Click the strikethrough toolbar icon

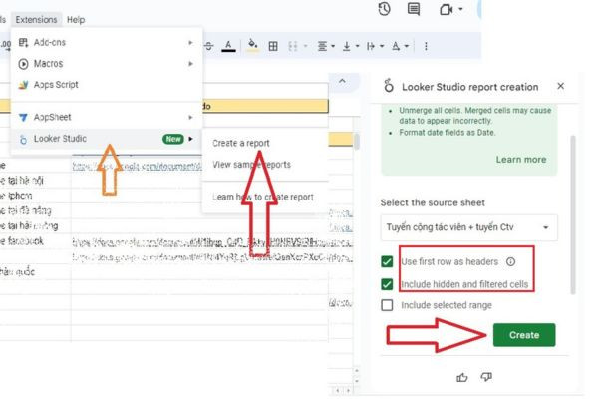[x=209, y=46]
